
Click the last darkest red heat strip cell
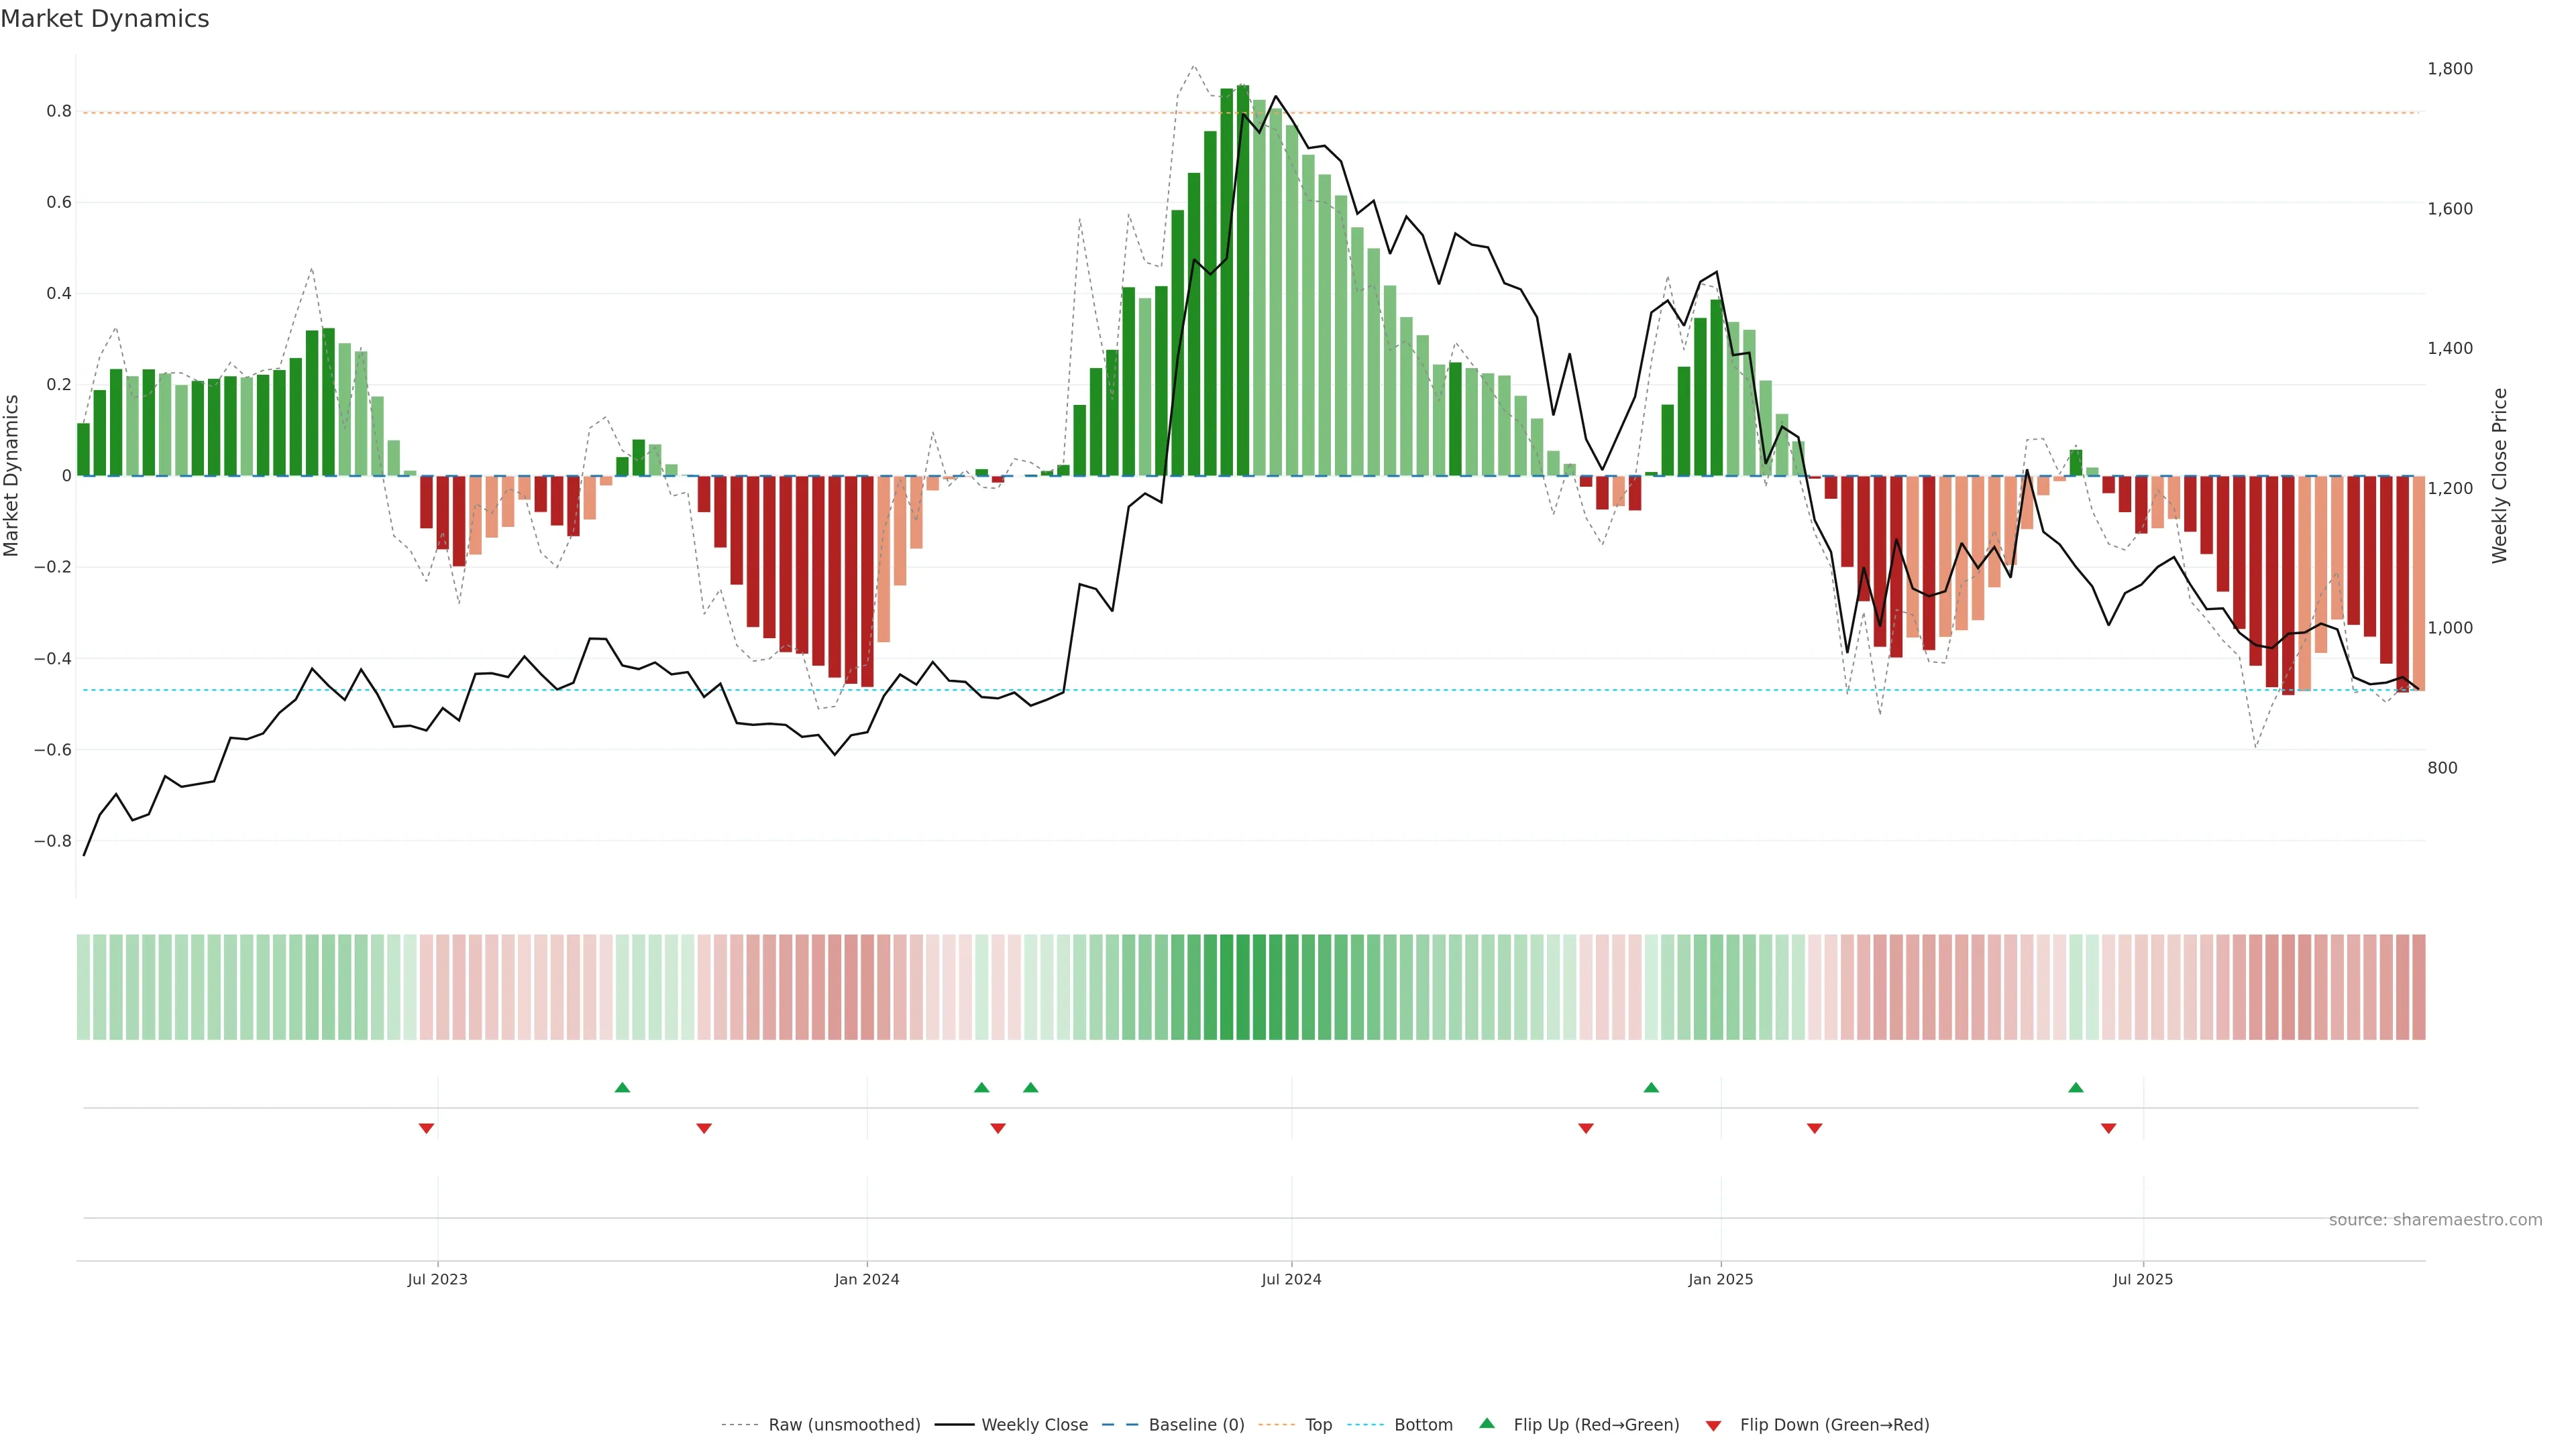pos(2418,986)
